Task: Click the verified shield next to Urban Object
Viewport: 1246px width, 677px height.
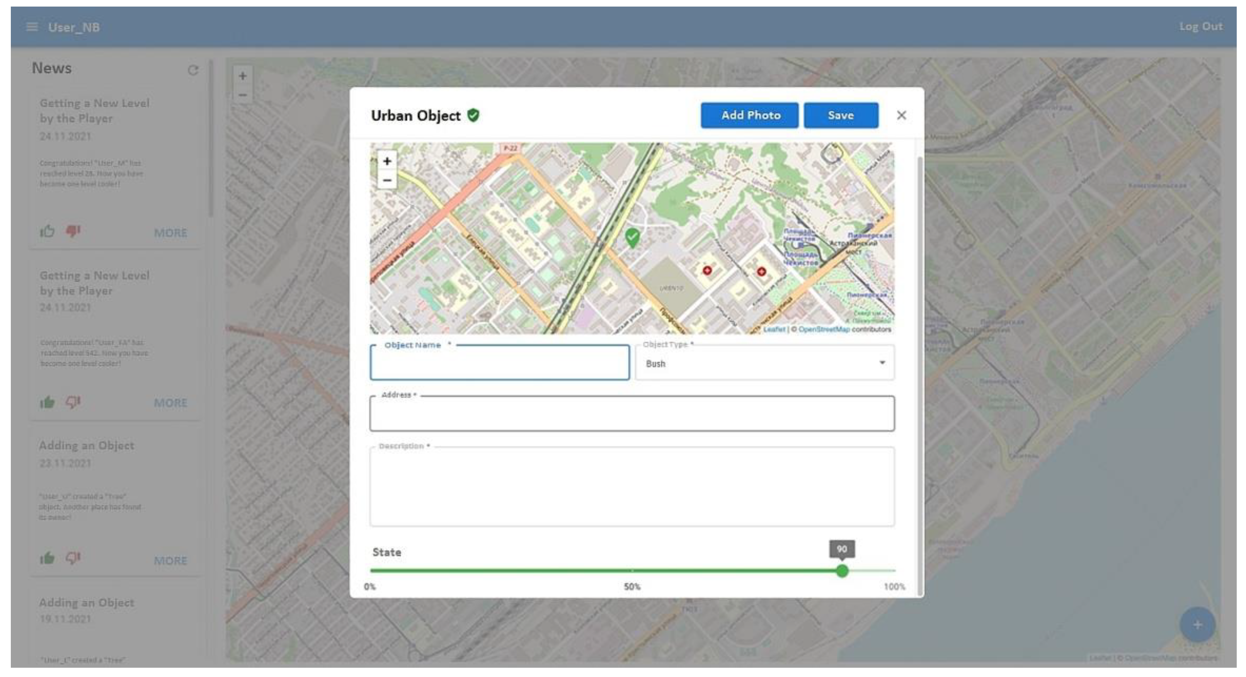Action: tap(473, 115)
